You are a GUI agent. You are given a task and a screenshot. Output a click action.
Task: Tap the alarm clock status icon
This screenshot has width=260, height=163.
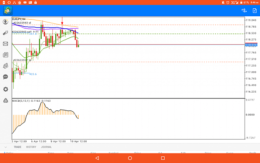[x=228, y=3]
